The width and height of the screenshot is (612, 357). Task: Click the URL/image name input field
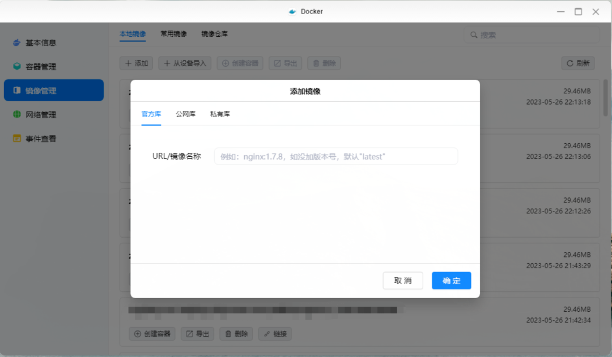click(335, 157)
